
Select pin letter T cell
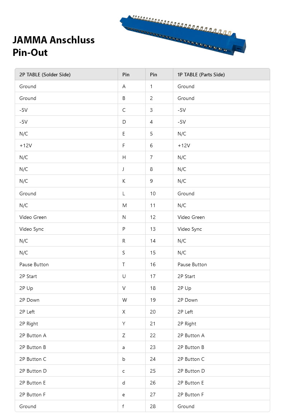(x=124, y=264)
